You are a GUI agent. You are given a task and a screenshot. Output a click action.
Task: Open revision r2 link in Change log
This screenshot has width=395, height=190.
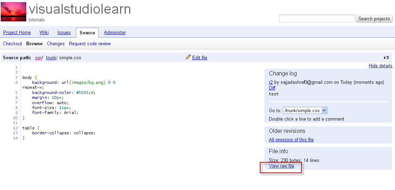(x=271, y=82)
